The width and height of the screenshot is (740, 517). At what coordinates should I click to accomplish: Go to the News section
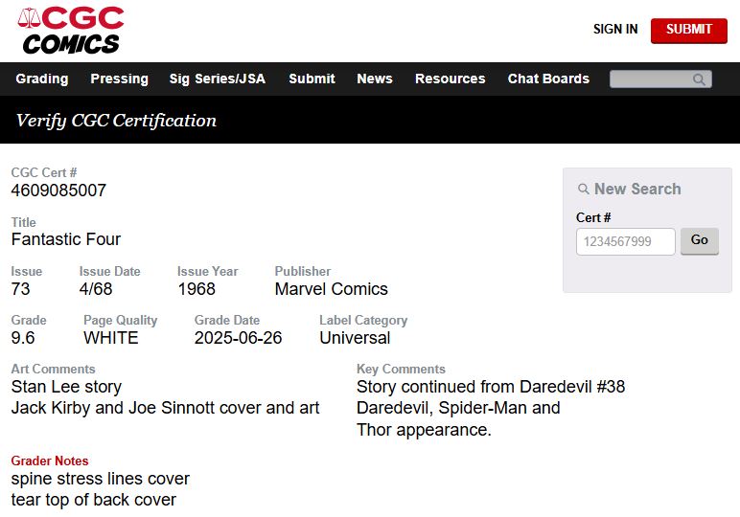click(375, 79)
